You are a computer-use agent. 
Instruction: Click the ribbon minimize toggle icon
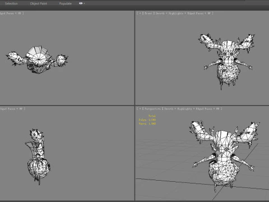pos(81,3)
